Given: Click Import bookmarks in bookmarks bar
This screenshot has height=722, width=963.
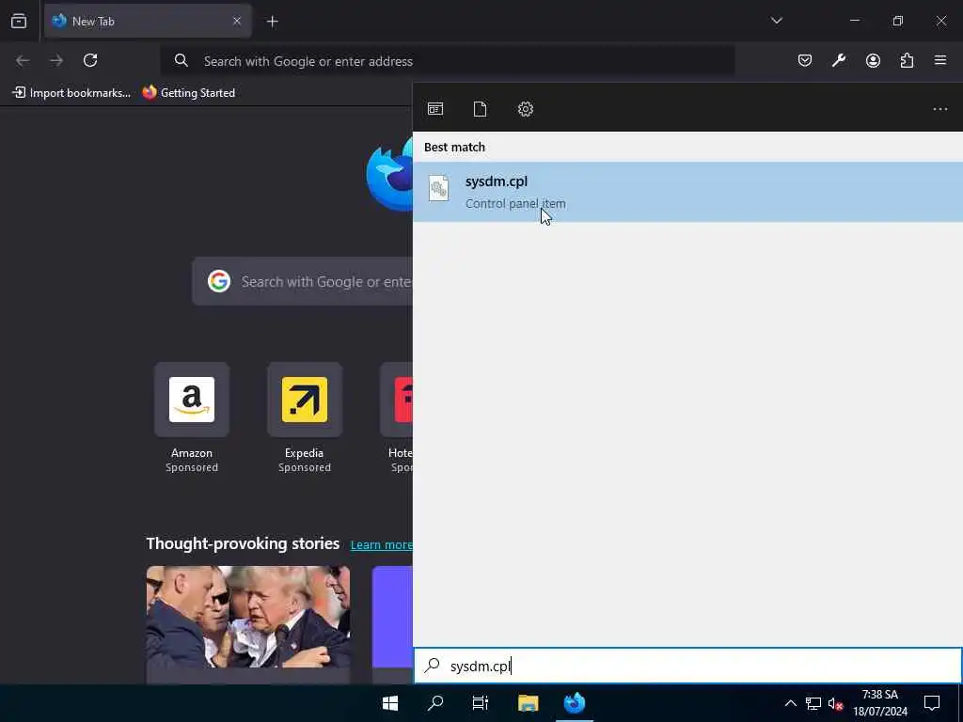Looking at the screenshot, I should pos(71,93).
